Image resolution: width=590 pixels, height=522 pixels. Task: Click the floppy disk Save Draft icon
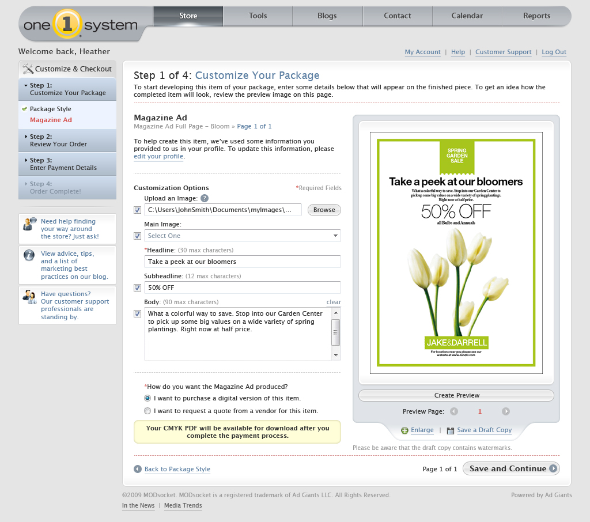[451, 430]
